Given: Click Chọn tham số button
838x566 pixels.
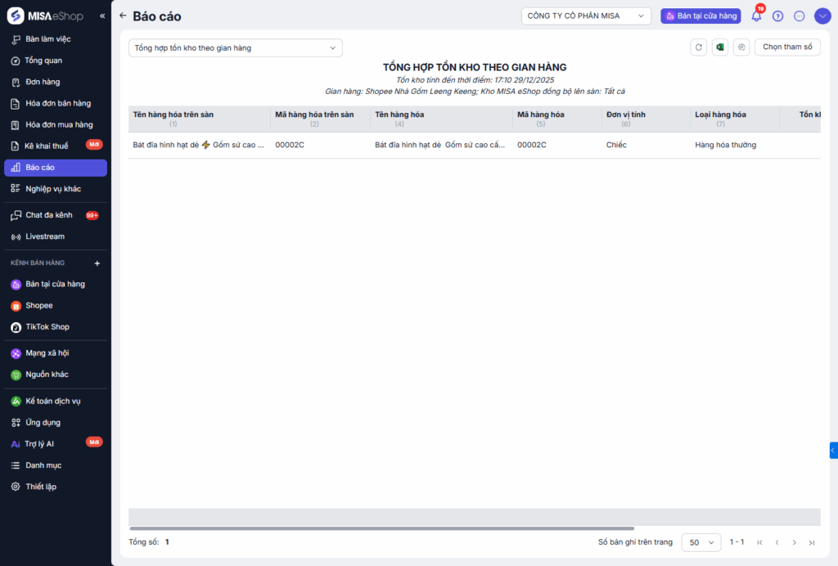Looking at the screenshot, I should 787,47.
